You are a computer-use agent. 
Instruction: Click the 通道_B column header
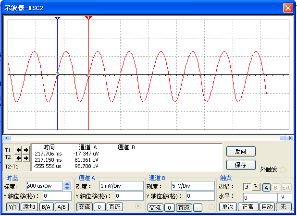point(126,147)
